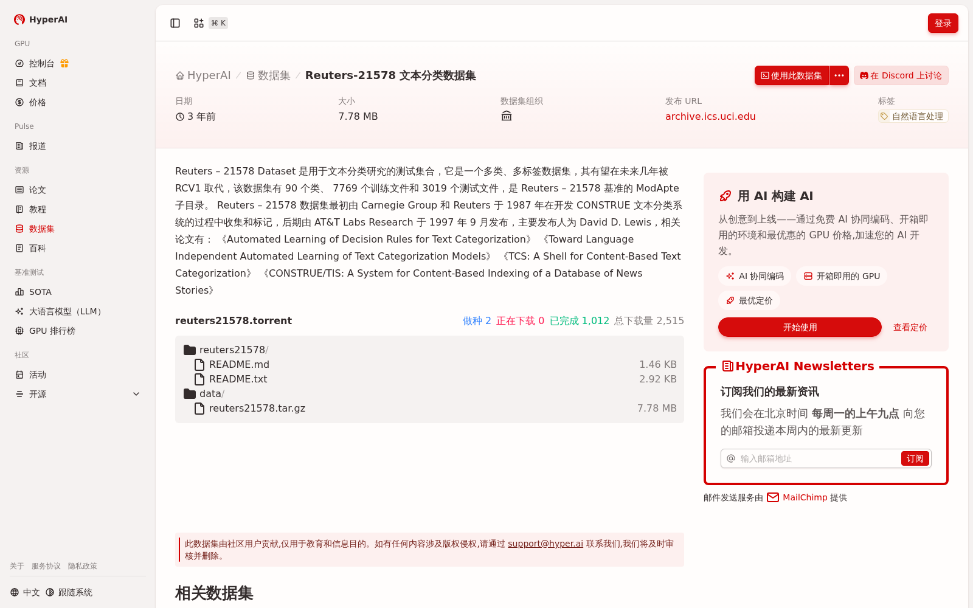
Task: Click the 开箱即用的 GPU chip
Action: coord(842,276)
